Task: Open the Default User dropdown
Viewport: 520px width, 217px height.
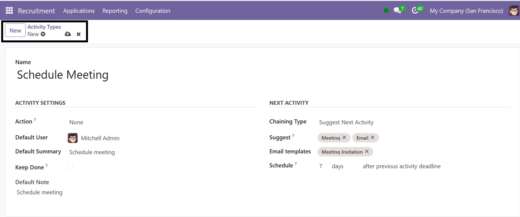Action: tap(167, 138)
